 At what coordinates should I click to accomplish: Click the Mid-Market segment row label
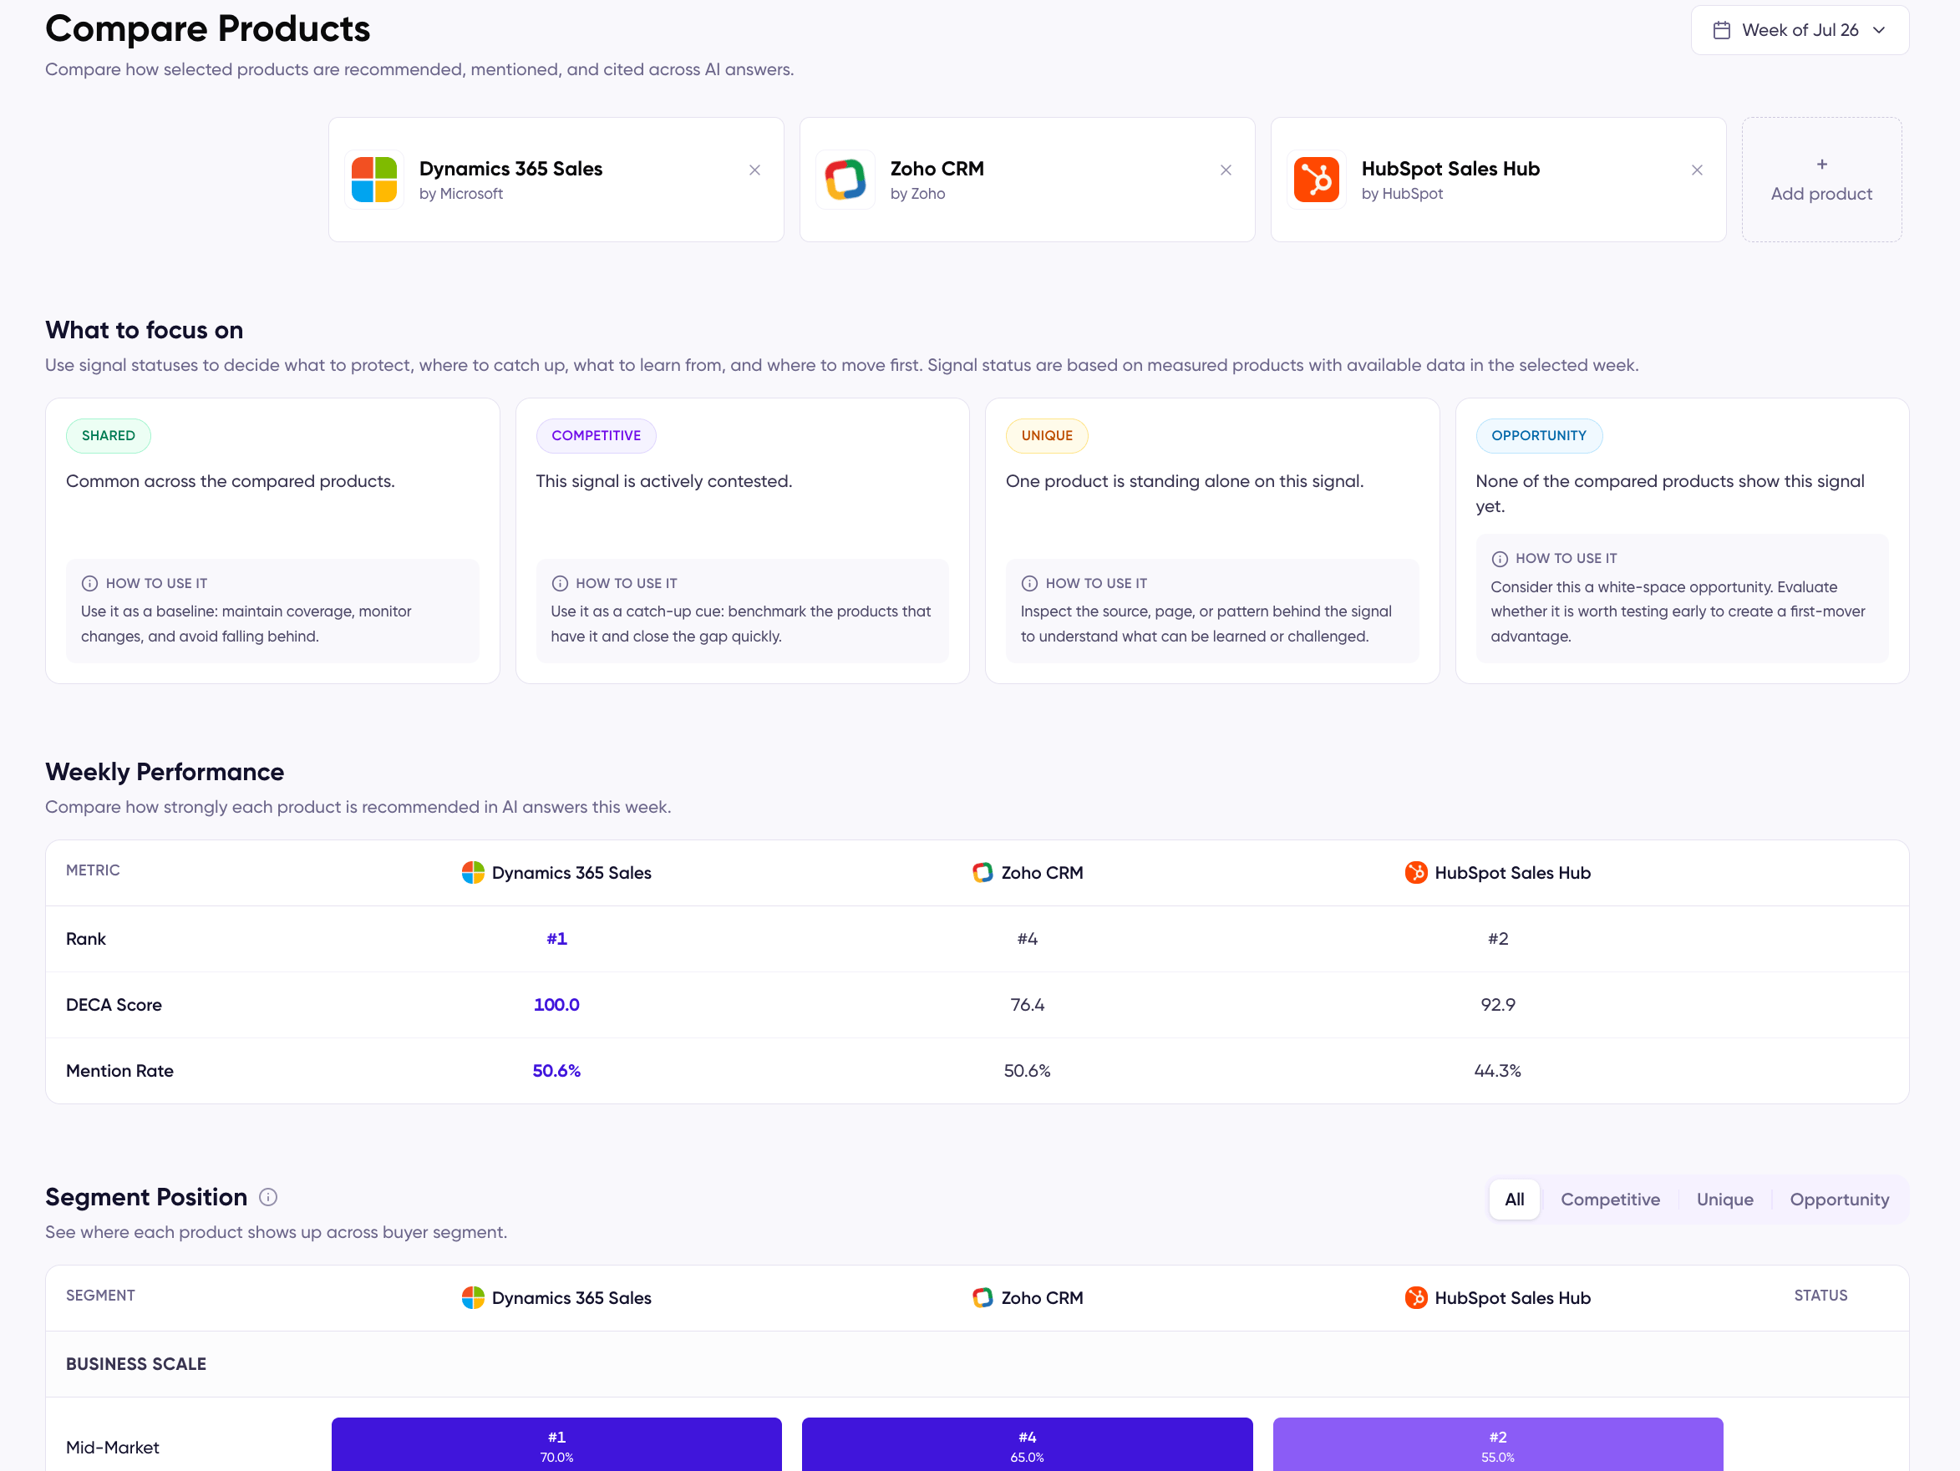[x=113, y=1447]
